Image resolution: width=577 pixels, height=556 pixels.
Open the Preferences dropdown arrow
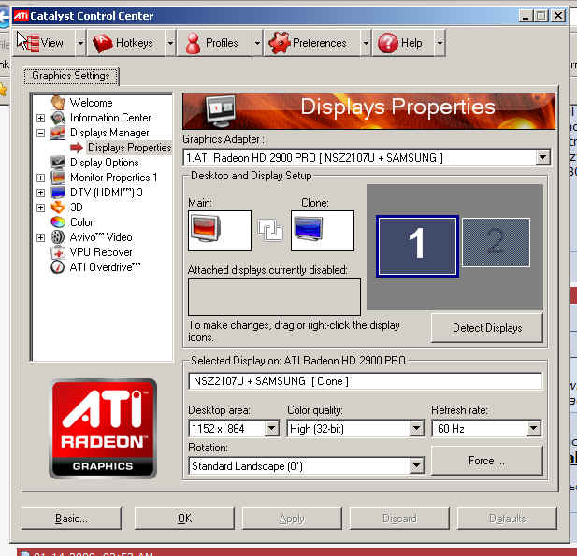(366, 43)
